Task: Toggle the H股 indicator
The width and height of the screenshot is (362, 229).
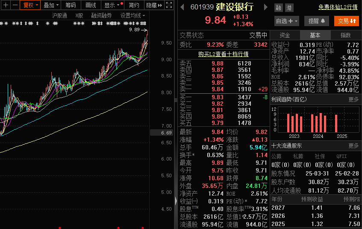Action: [79, 15]
